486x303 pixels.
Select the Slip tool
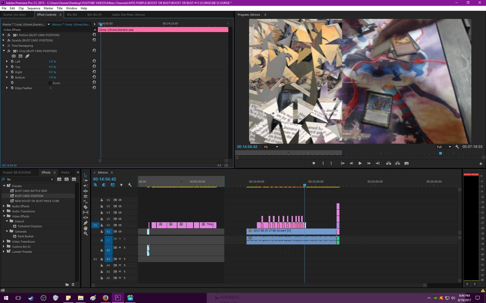[85, 212]
